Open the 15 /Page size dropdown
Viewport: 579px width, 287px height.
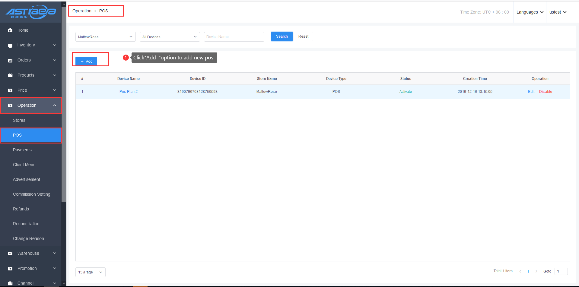[90, 272]
